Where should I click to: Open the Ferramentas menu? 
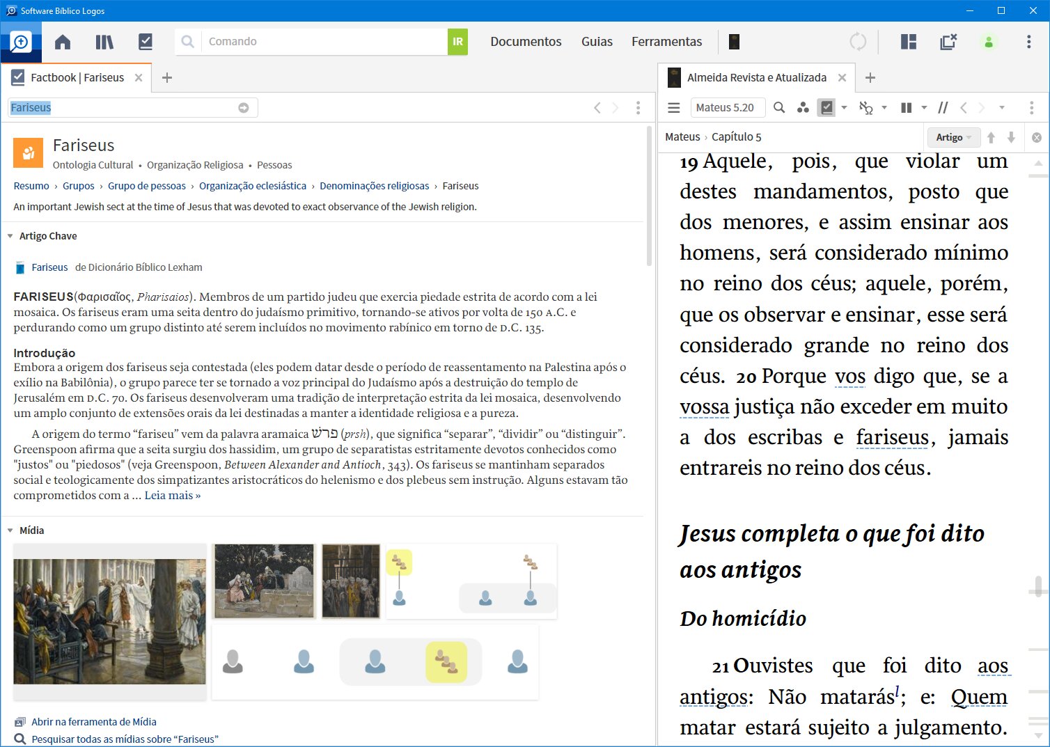(666, 42)
